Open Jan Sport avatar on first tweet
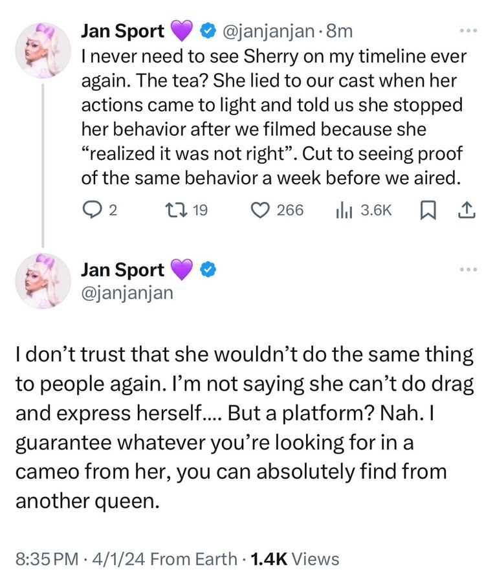The width and height of the screenshot is (495, 581). coord(45,49)
